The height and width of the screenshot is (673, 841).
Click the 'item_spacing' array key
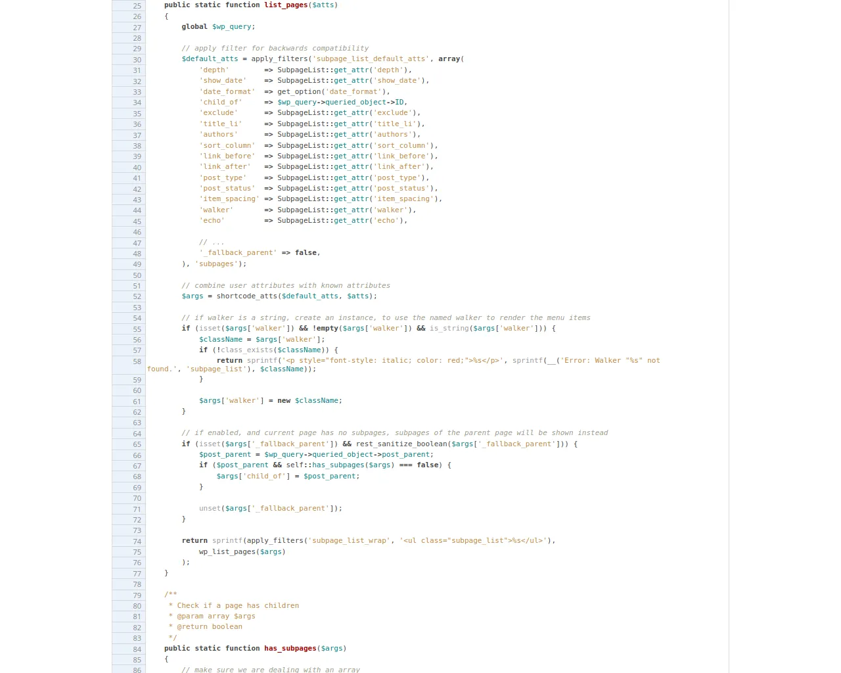(x=229, y=199)
